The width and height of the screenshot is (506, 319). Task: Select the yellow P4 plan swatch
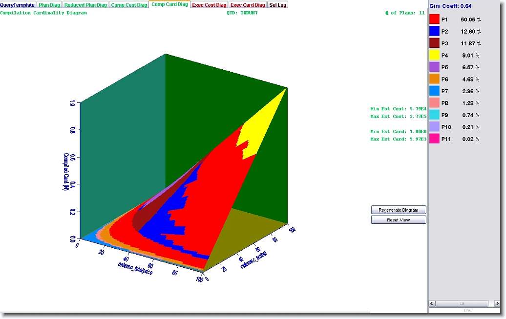pos(434,55)
